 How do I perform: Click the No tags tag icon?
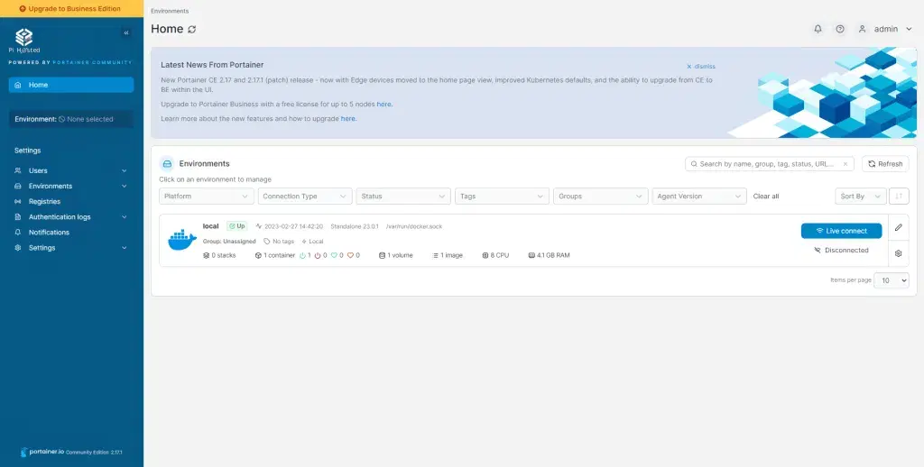pyautogui.click(x=267, y=242)
